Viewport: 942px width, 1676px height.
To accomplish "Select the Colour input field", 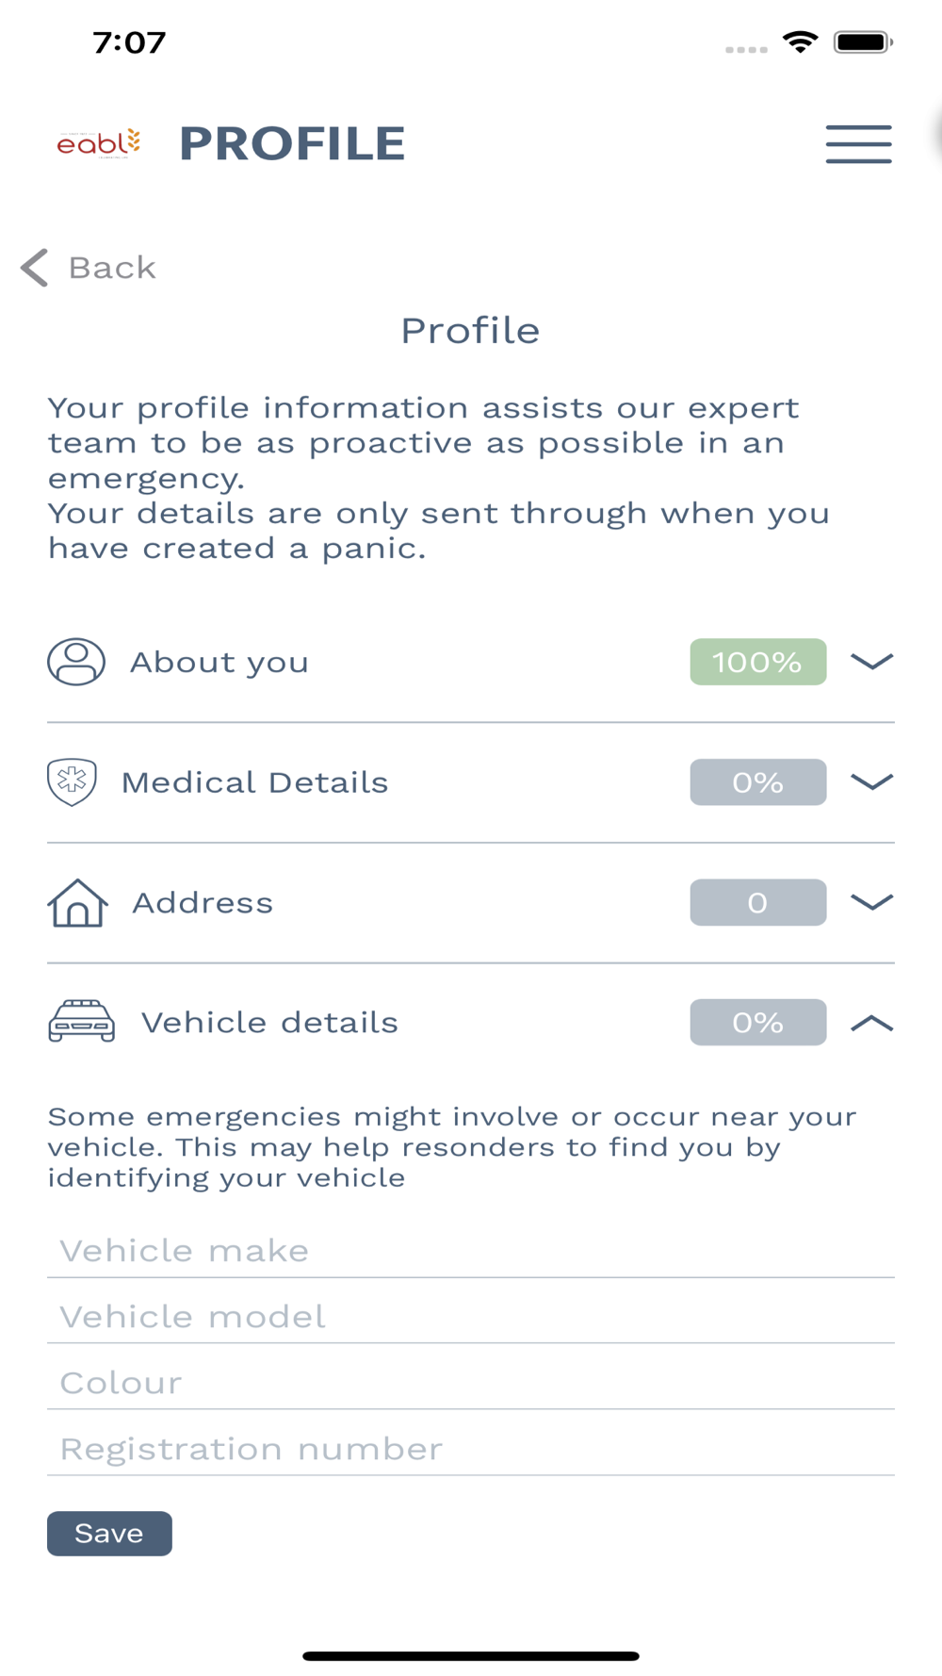I will pyautogui.click(x=471, y=1383).
